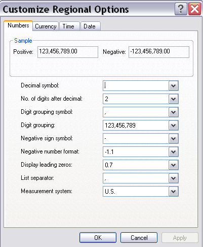This screenshot has width=203, height=247.
Task: Click inside the Decimal symbol text field
Action: coord(136,86)
